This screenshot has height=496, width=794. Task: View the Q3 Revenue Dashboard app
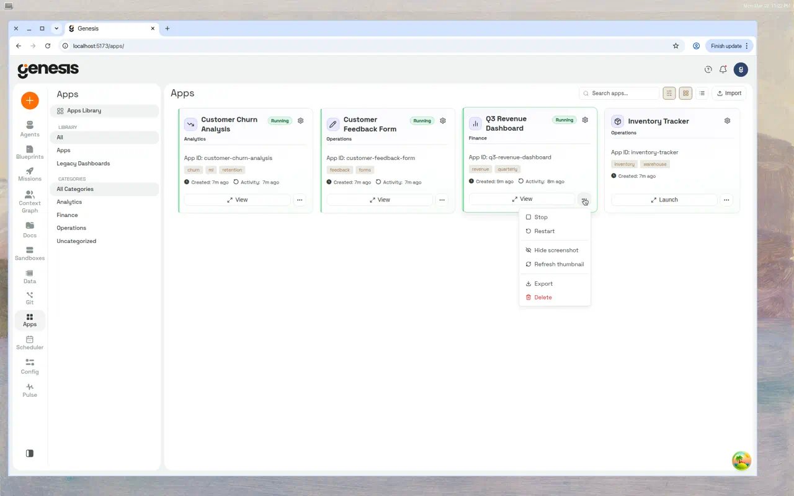(x=522, y=199)
